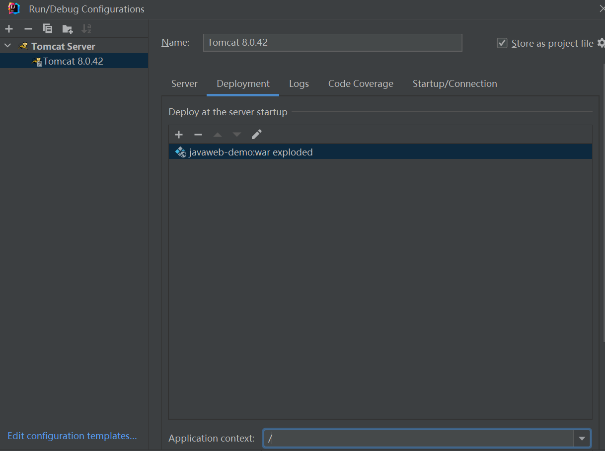This screenshot has width=605, height=451.
Task: Select the Tomcat Server group row
Action: (x=74, y=46)
